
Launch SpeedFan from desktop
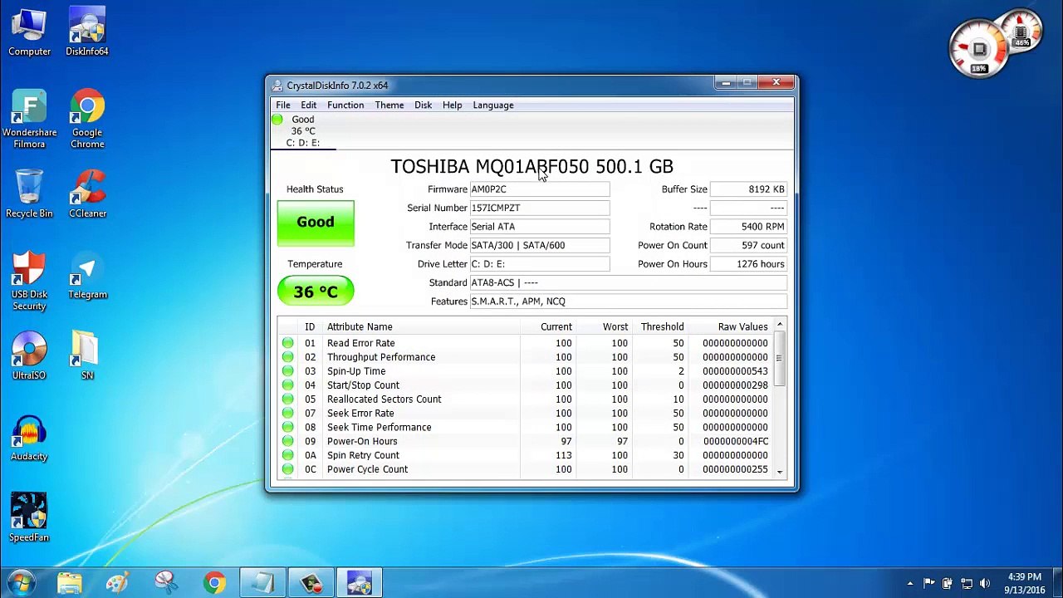point(29,517)
